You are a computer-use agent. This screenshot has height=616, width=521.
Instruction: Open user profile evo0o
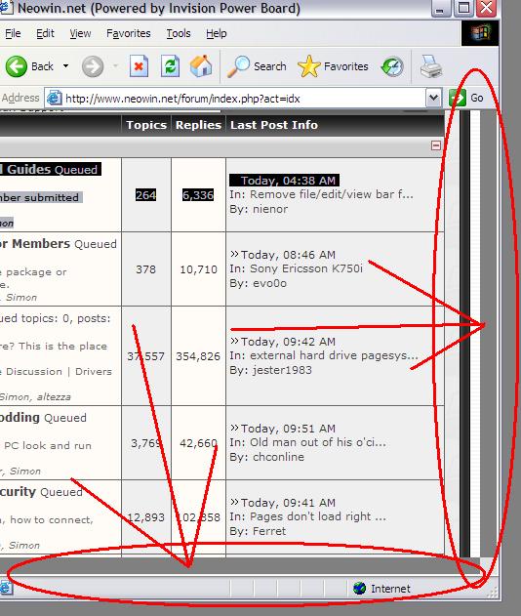point(269,283)
